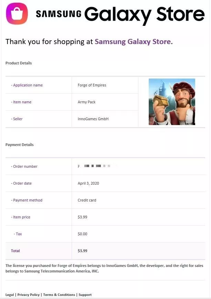
Task: Click the Product Details section heading
Action: click(x=19, y=63)
